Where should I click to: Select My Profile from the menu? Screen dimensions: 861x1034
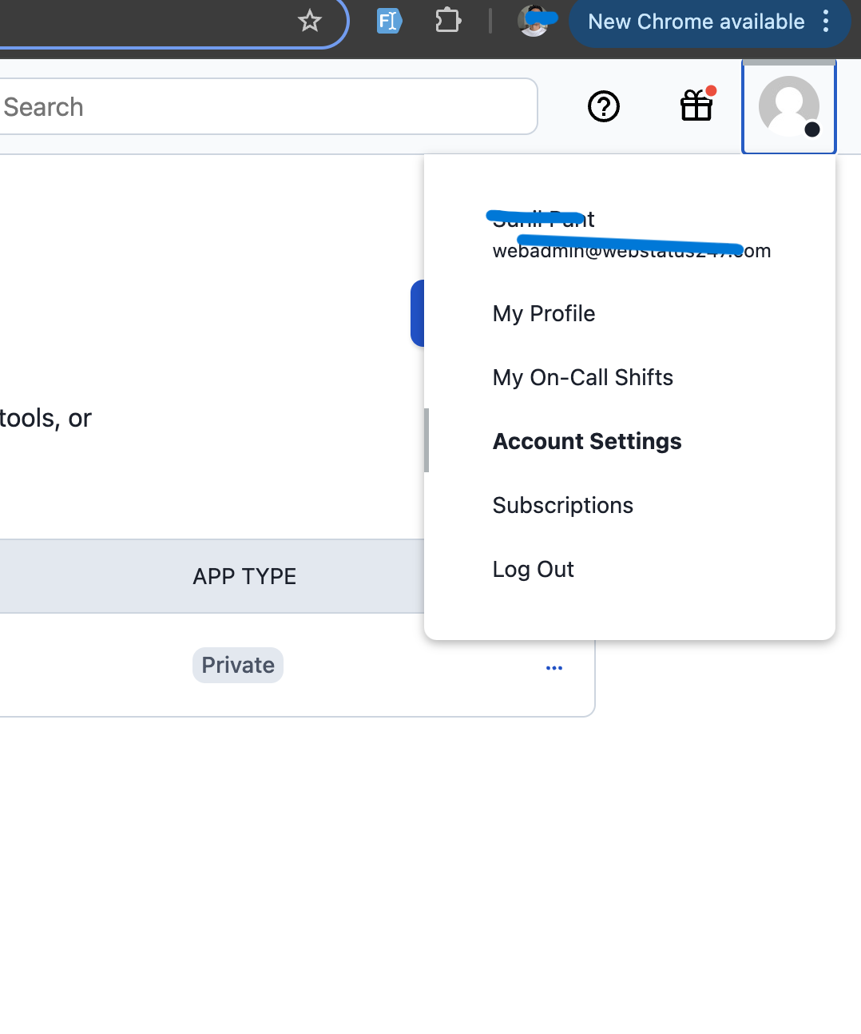(x=543, y=313)
